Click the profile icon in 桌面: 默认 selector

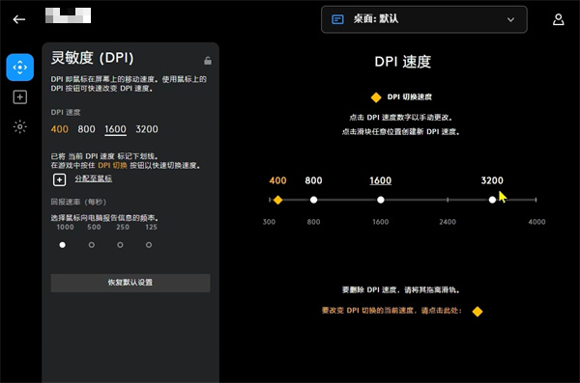click(337, 19)
